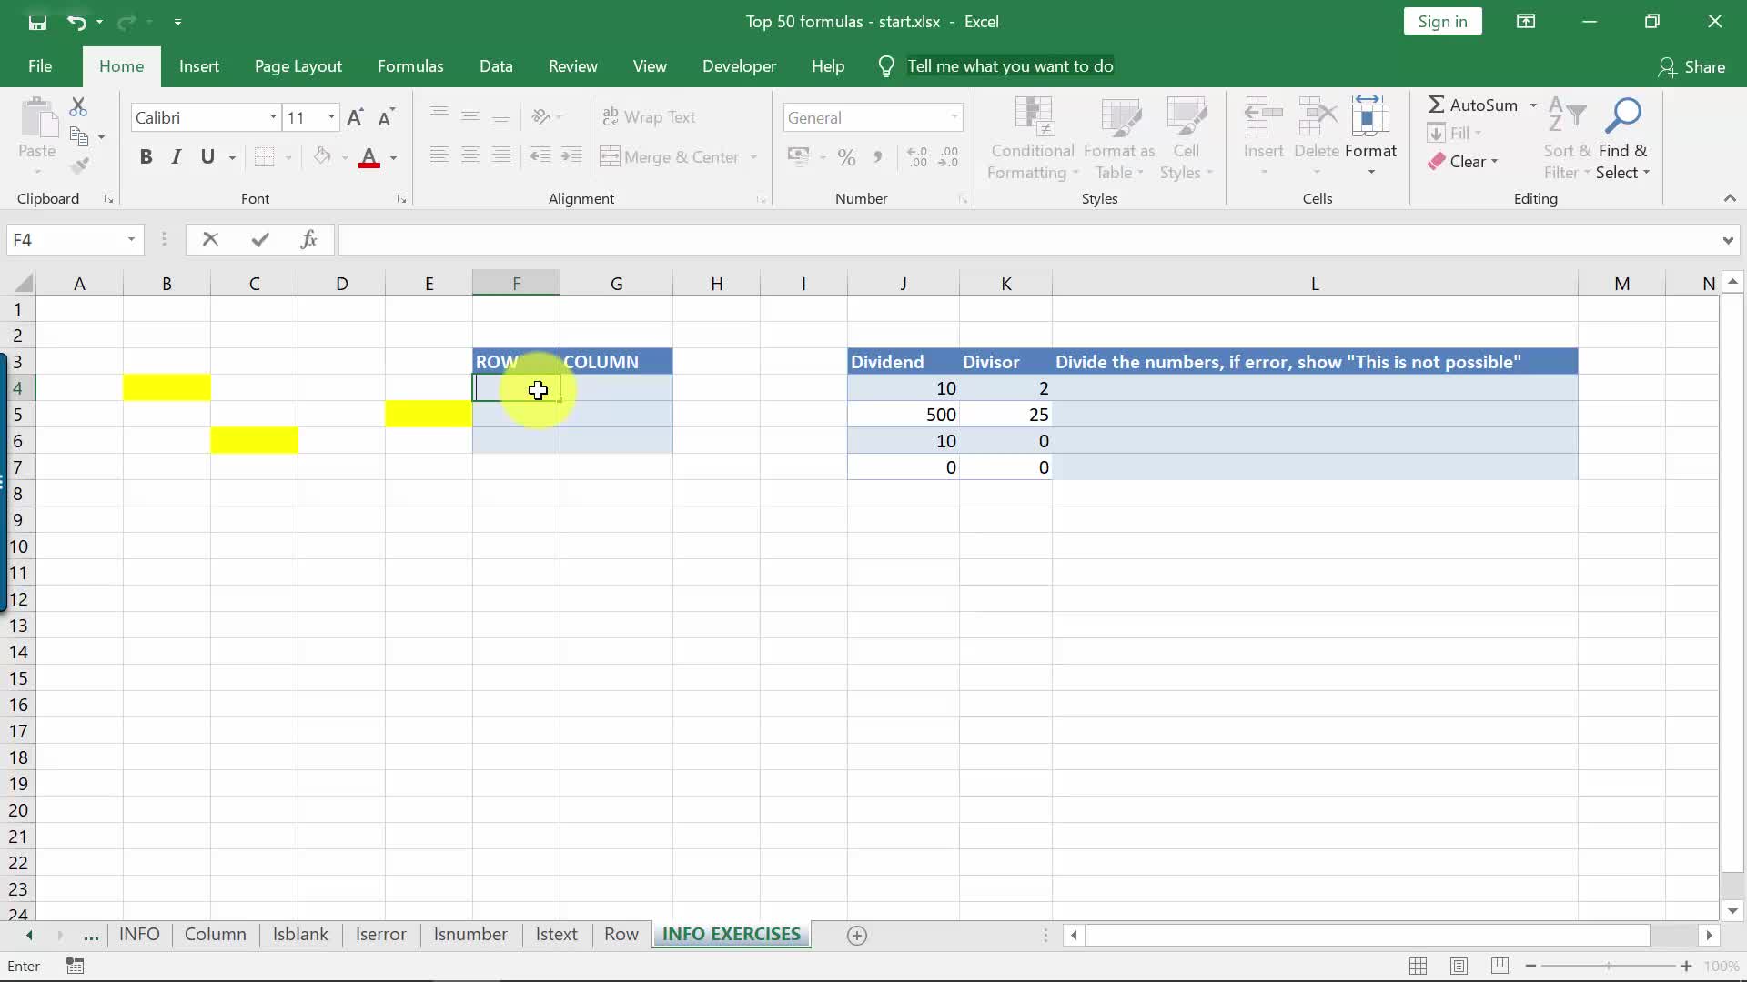Switch to Page Layout view in status bar
The width and height of the screenshot is (1747, 982).
coord(1459,966)
